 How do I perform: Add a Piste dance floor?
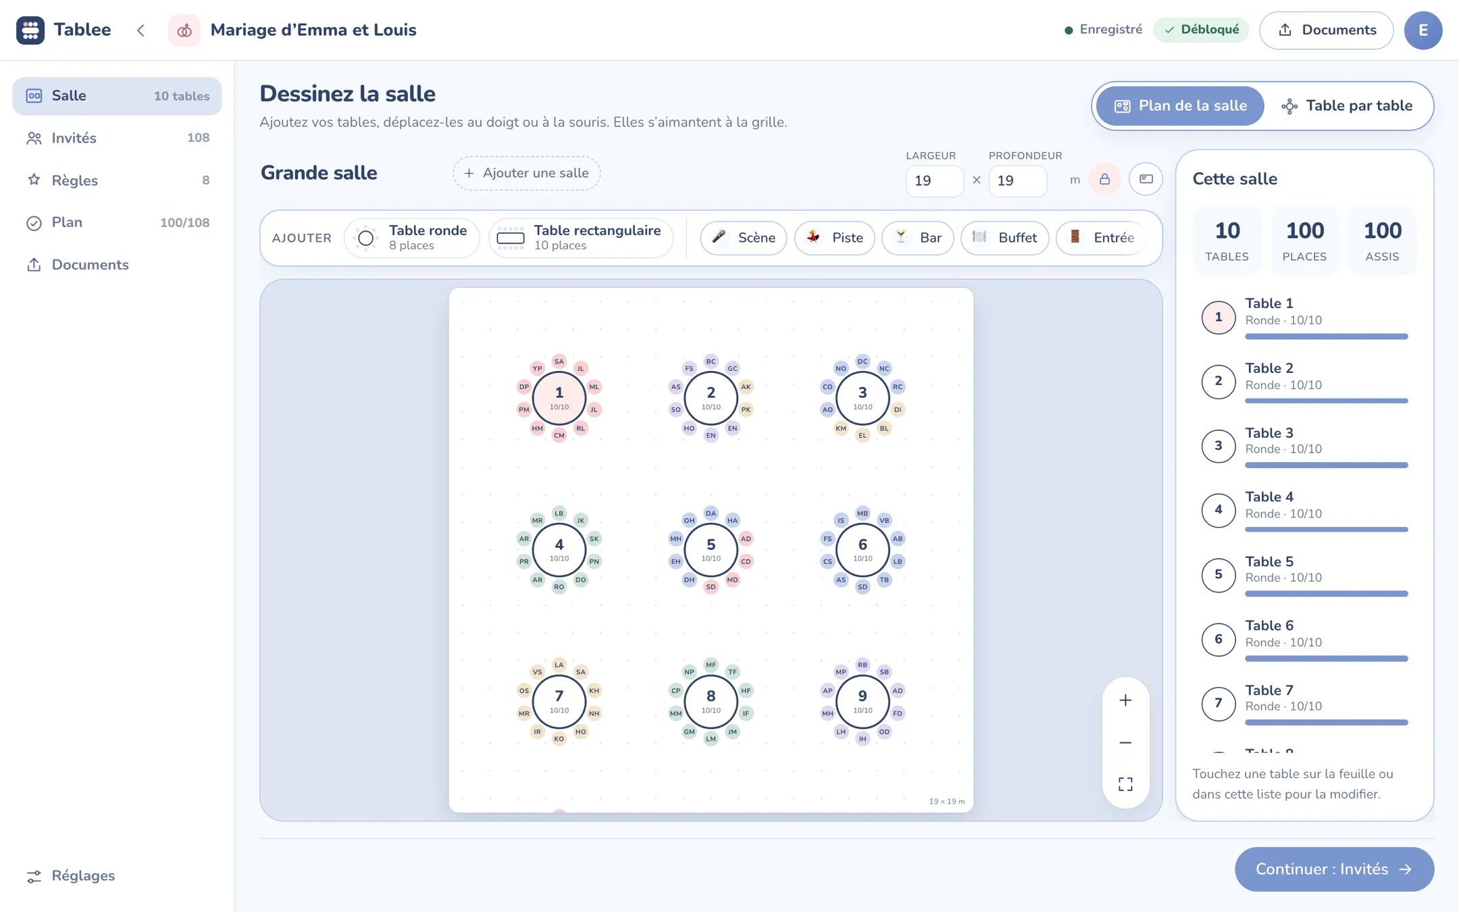coord(834,238)
